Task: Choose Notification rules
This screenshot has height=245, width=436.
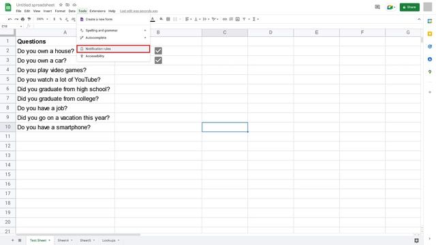Action: click(x=113, y=49)
